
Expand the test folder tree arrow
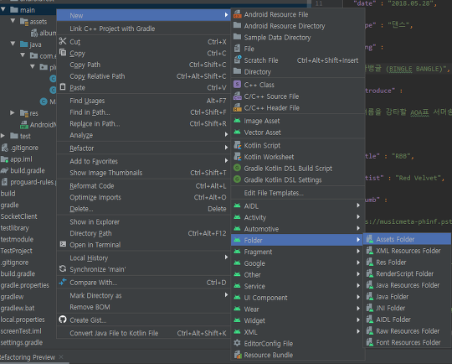(3, 136)
